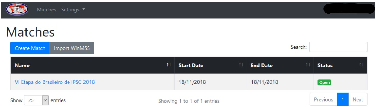
Task: Click the blacked-out user area in navbar
Action: [x=349, y=9]
